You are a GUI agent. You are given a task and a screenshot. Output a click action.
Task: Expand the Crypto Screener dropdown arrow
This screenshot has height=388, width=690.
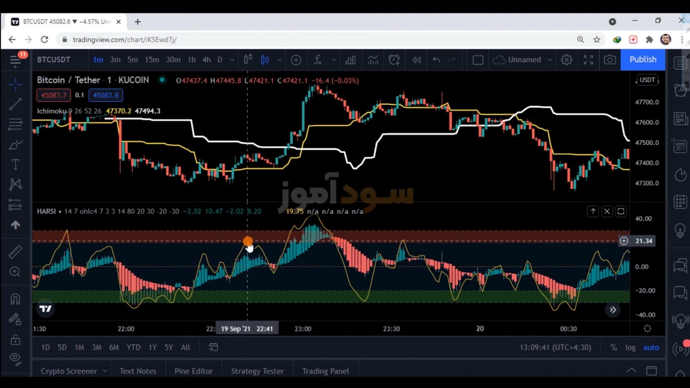(105, 371)
